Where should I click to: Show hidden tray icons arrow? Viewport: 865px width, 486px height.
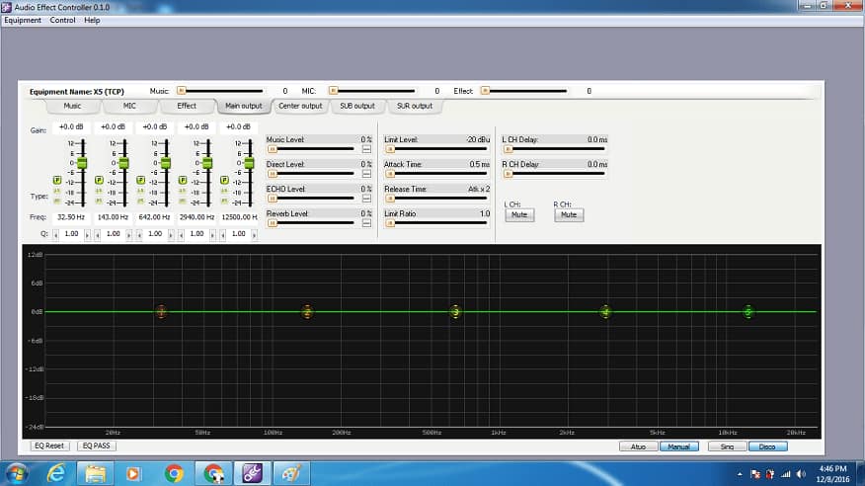pyautogui.click(x=740, y=474)
